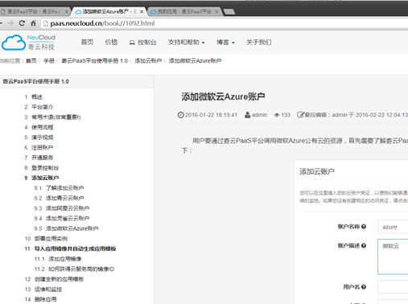Image resolution: width=408 pixels, height=304 pixels.
Task: Click the 账户描述 text area
Action: coord(393,257)
